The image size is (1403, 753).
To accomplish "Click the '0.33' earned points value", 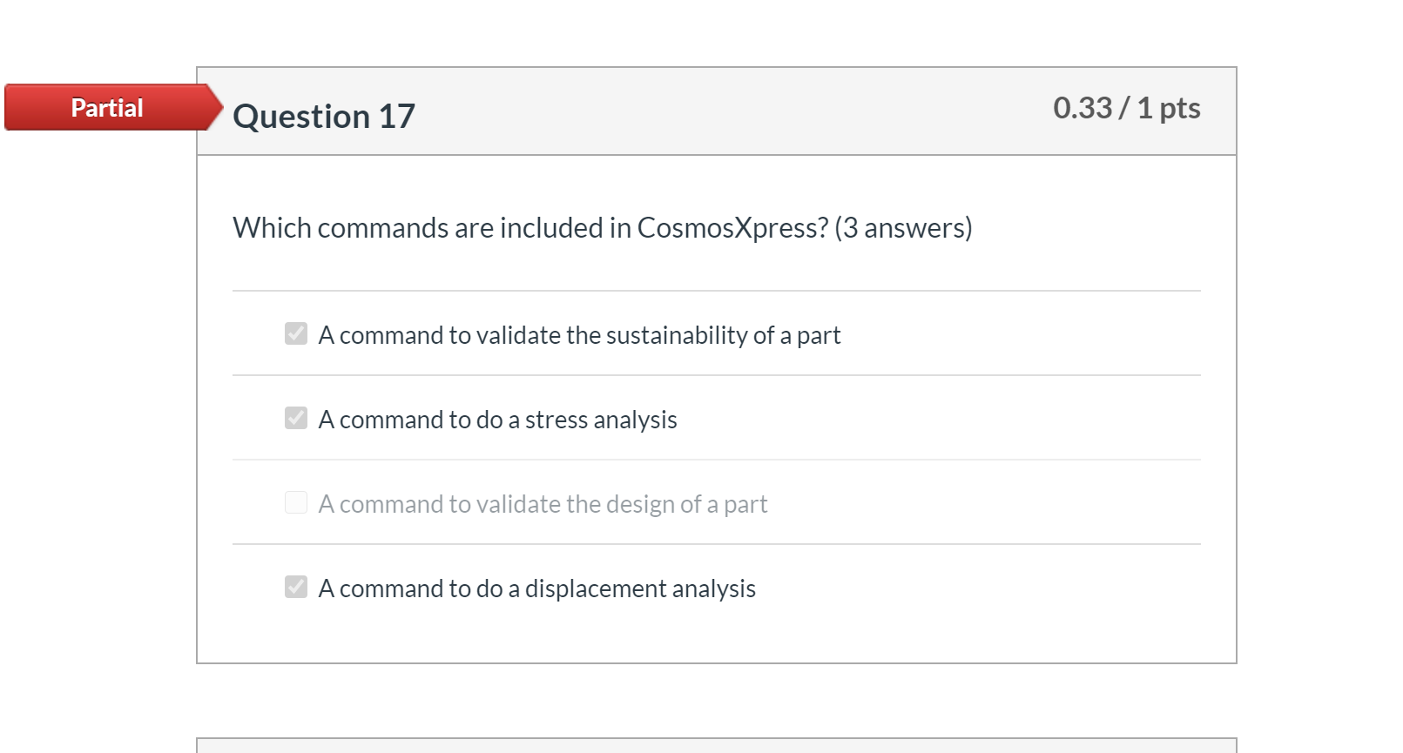I will tap(1083, 108).
